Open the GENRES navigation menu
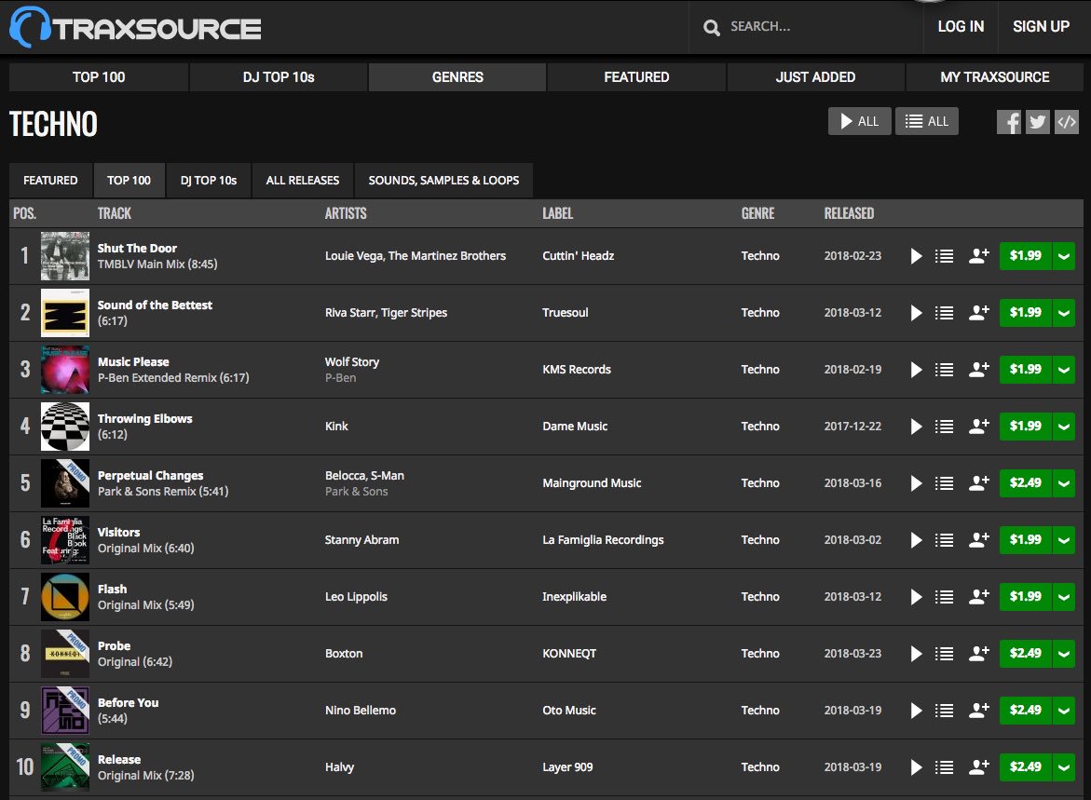Image resolution: width=1091 pixels, height=800 pixels. point(457,77)
